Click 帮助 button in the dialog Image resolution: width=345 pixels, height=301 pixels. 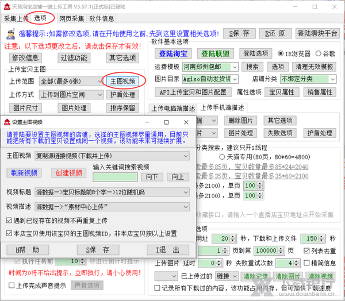coord(28,250)
